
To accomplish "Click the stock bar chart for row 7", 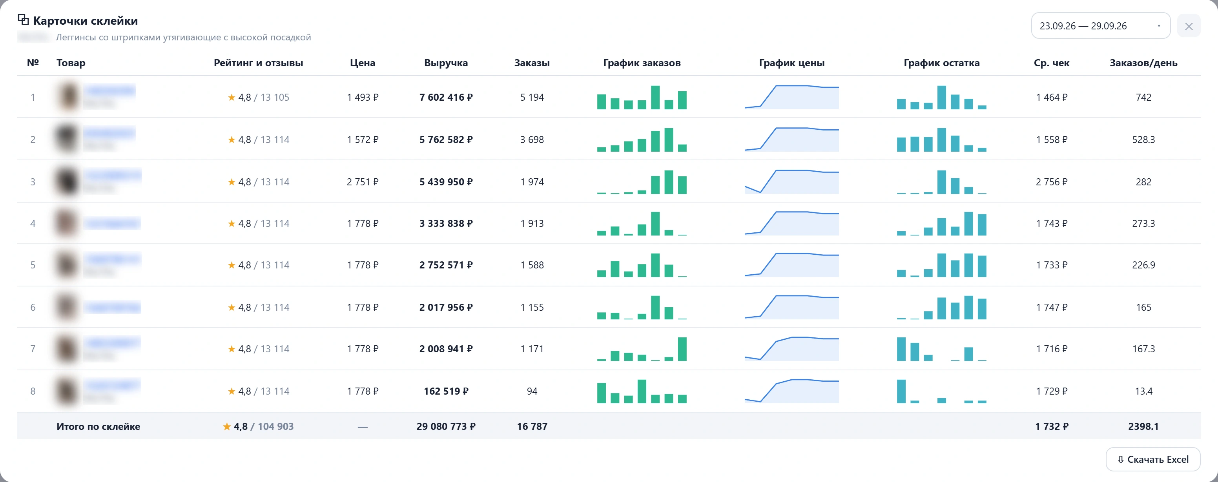I will (941, 349).
